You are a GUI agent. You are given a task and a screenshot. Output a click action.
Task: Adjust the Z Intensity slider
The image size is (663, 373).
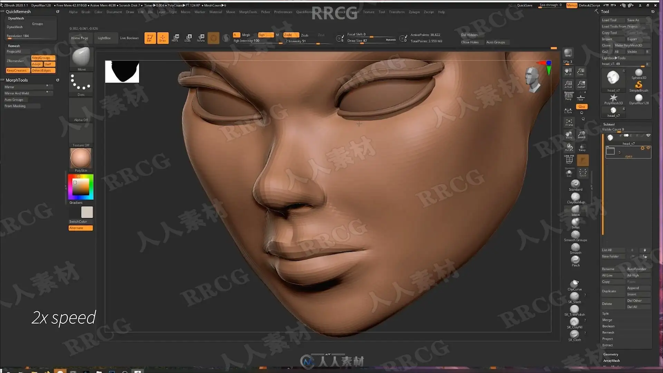[307, 41]
